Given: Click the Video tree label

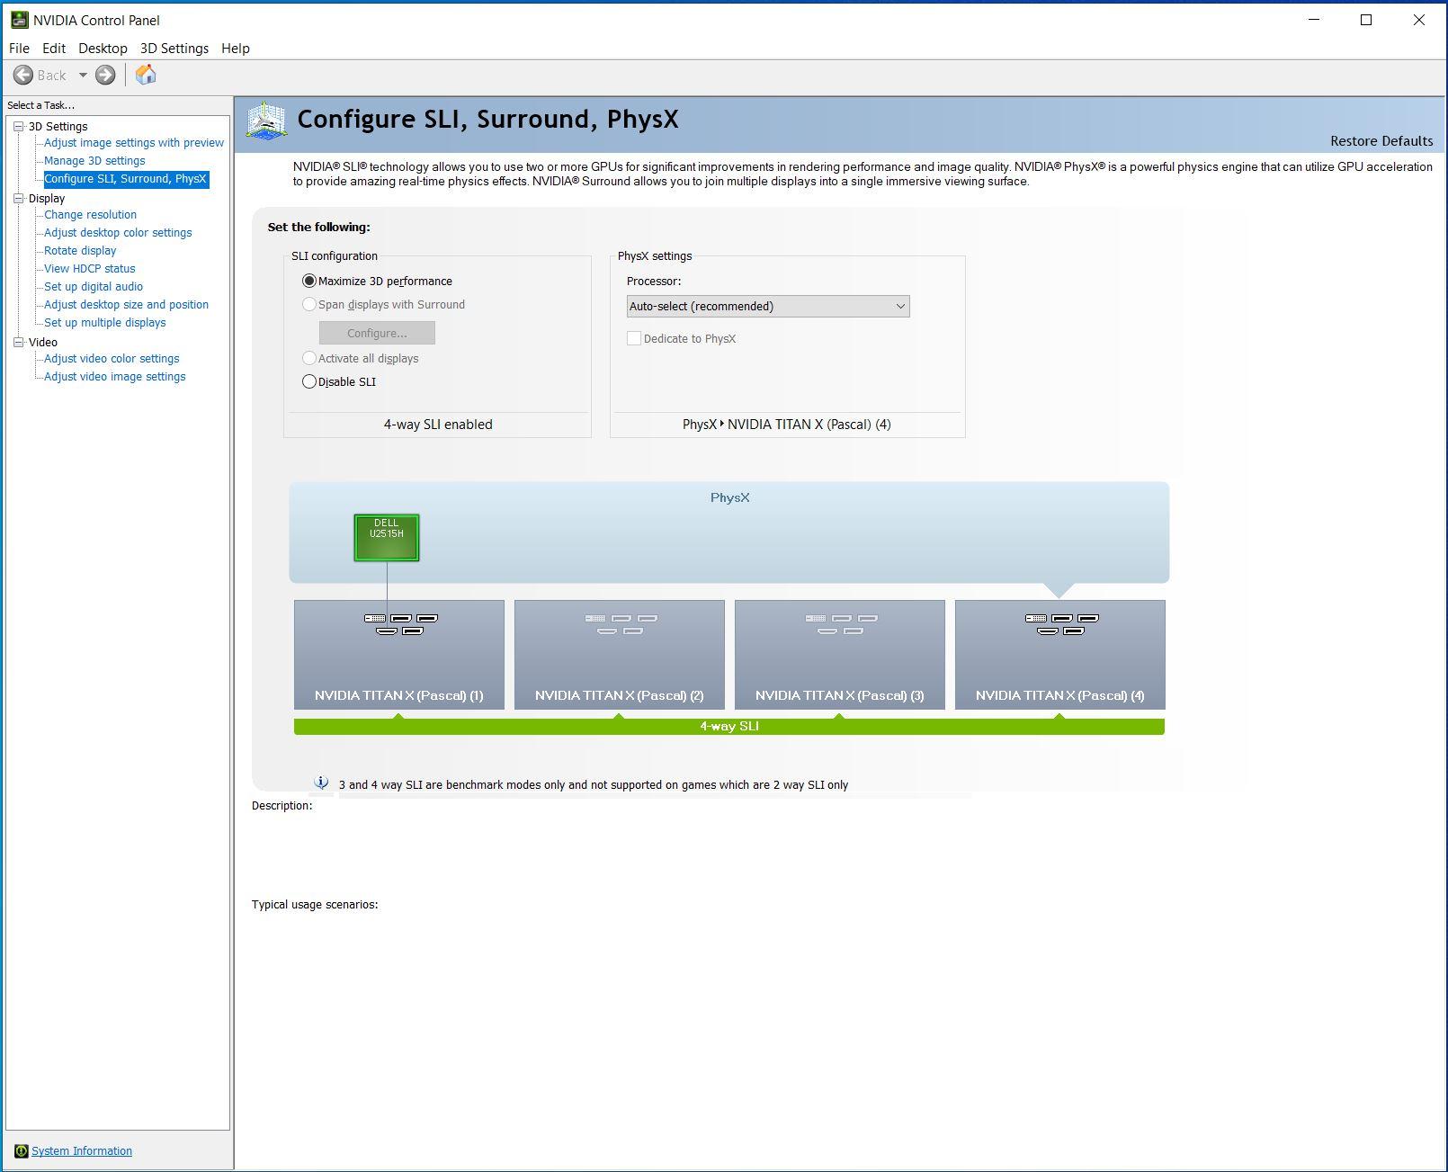Looking at the screenshot, I should (42, 343).
